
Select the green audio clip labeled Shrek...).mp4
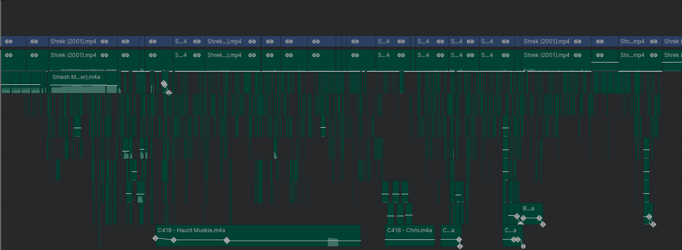pos(233,60)
